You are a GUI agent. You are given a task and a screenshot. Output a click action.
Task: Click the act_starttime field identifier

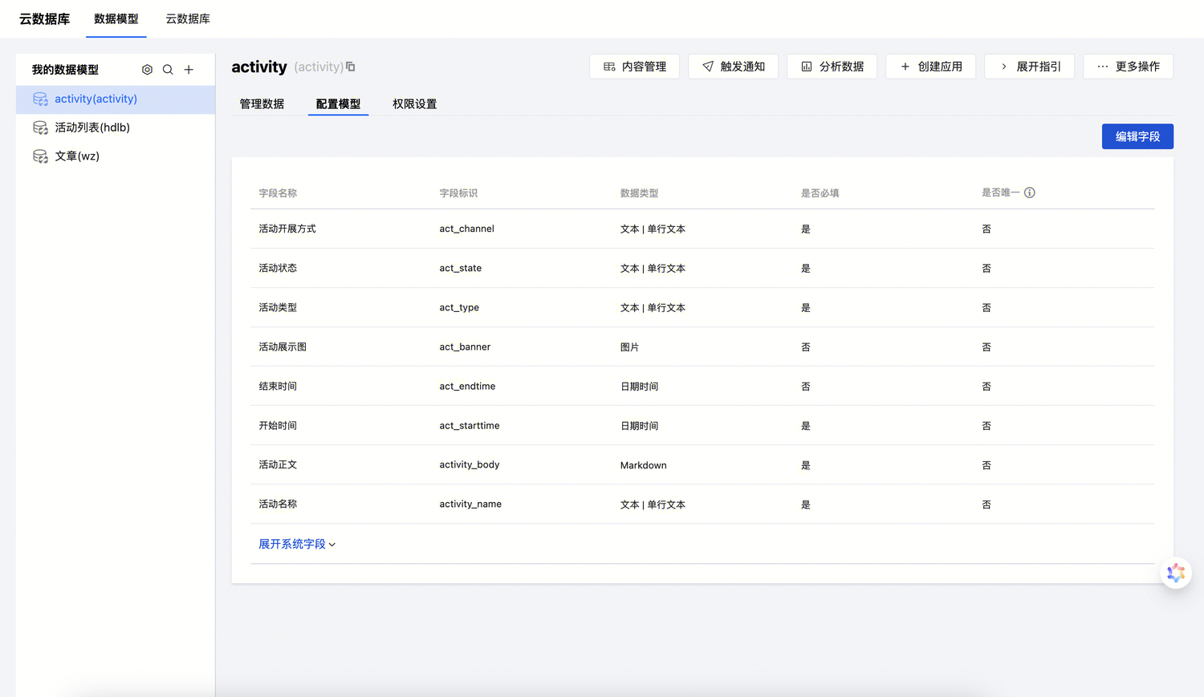(x=470, y=425)
